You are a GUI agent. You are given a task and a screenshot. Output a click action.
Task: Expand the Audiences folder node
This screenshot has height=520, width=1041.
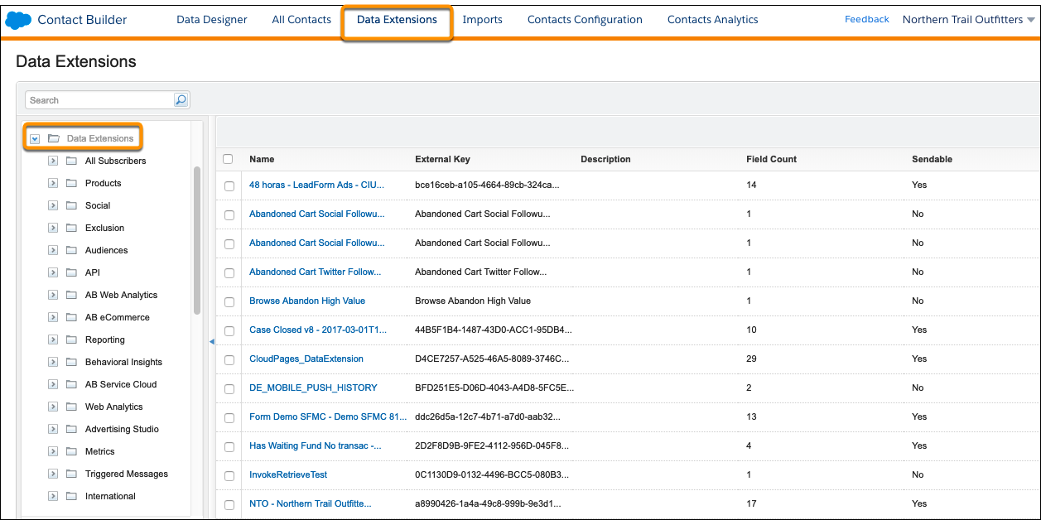pos(53,250)
